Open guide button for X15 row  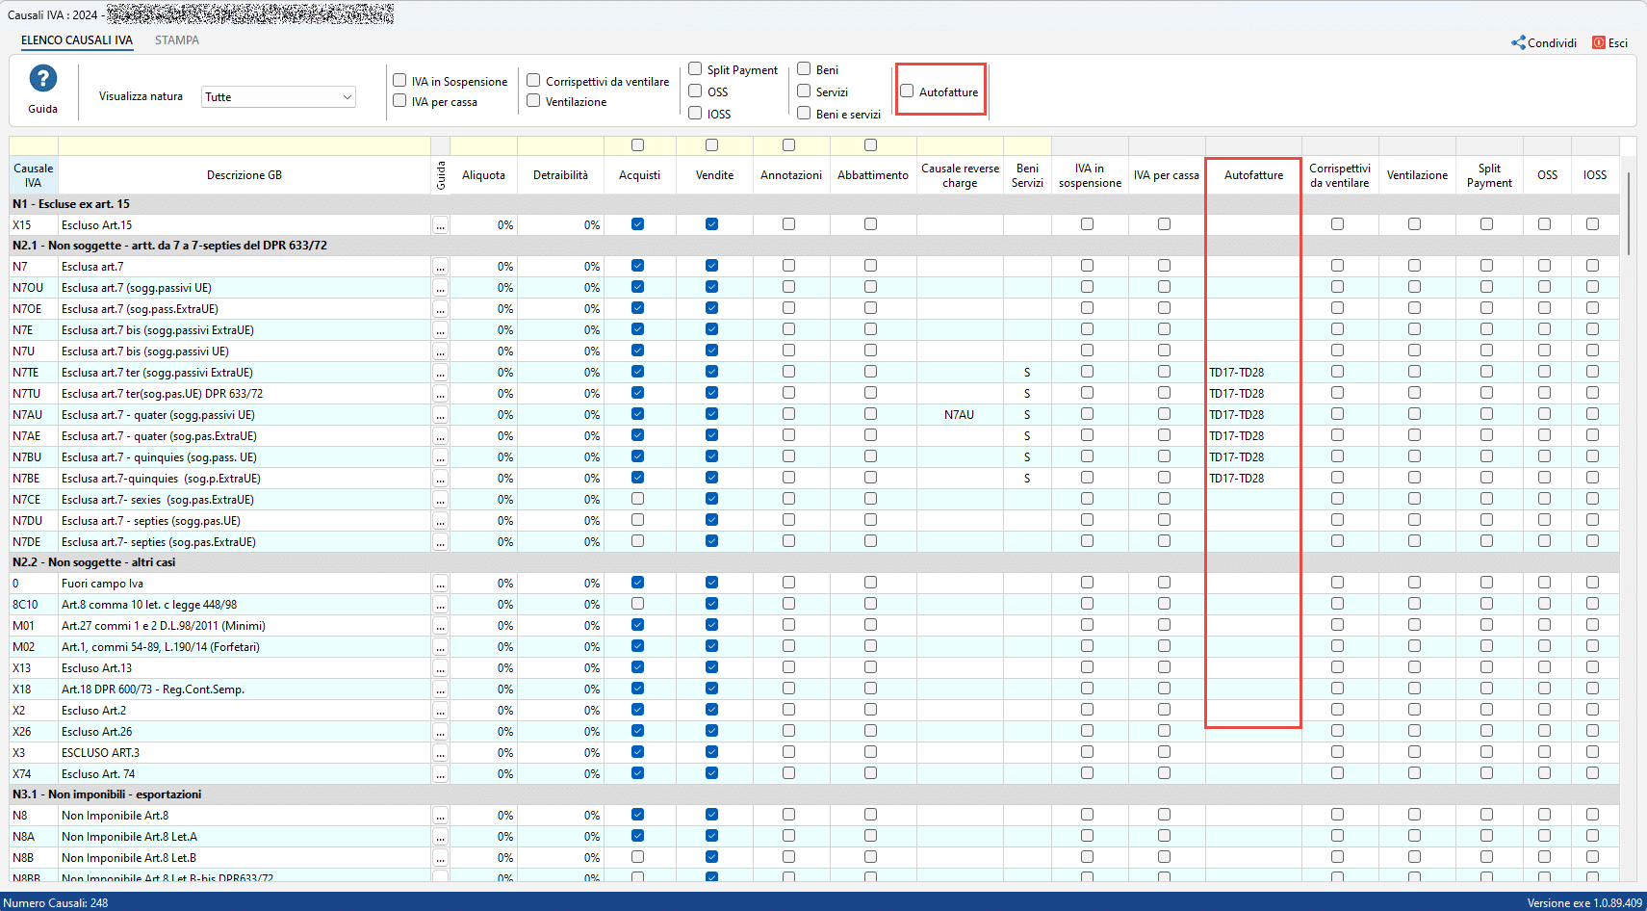440,225
